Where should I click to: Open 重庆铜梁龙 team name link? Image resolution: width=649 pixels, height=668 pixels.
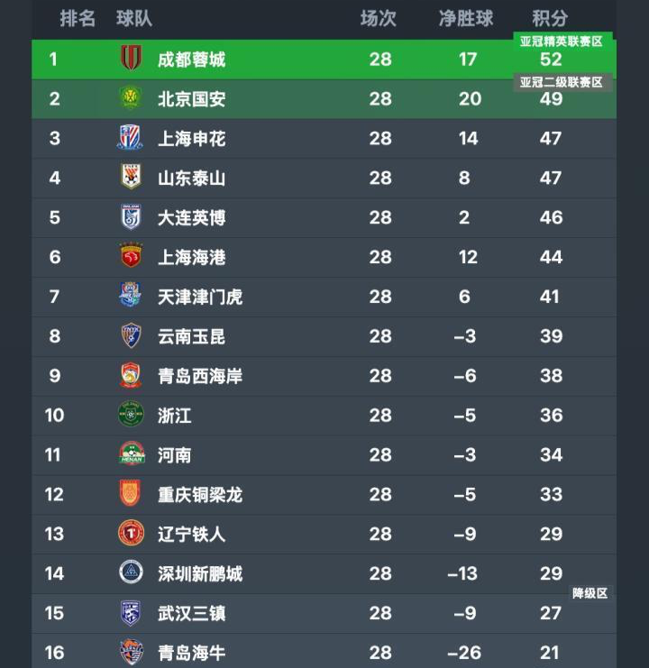pyautogui.click(x=200, y=495)
